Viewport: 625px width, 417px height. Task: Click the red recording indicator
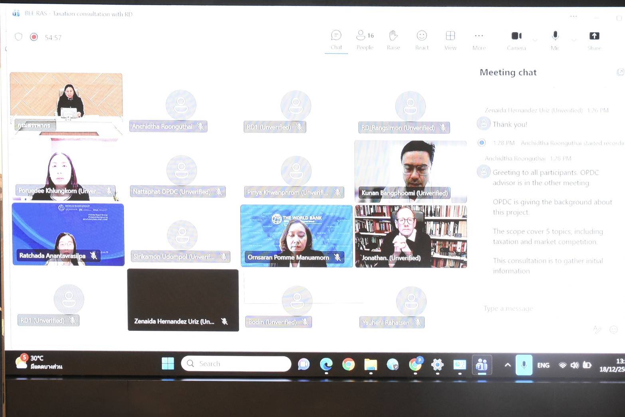(34, 37)
